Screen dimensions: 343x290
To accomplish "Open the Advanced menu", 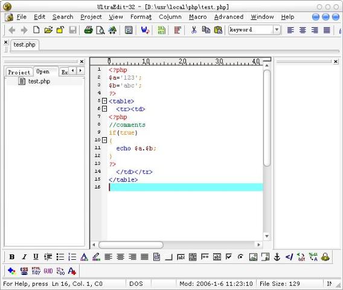I will click(229, 17).
